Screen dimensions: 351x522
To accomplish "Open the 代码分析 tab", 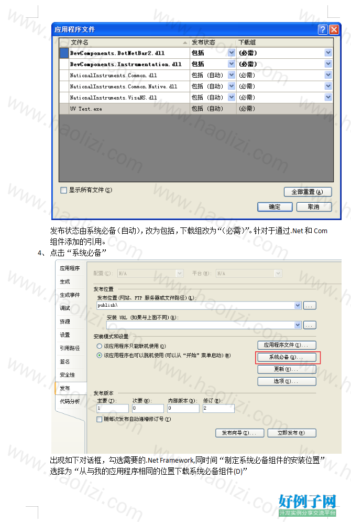I will tap(70, 401).
